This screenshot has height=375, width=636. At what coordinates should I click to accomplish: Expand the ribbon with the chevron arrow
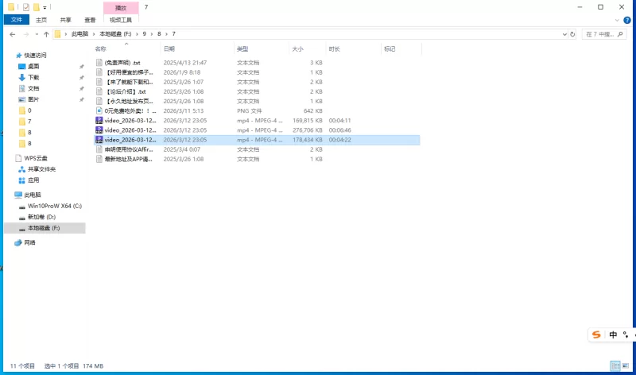619,20
